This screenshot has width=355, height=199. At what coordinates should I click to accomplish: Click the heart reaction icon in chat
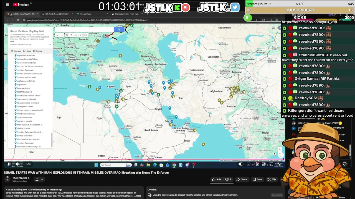(x=345, y=164)
